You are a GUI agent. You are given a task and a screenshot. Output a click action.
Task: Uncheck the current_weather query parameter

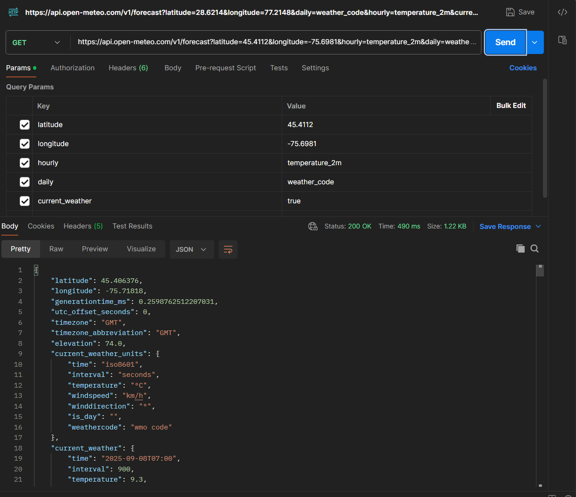coord(25,201)
